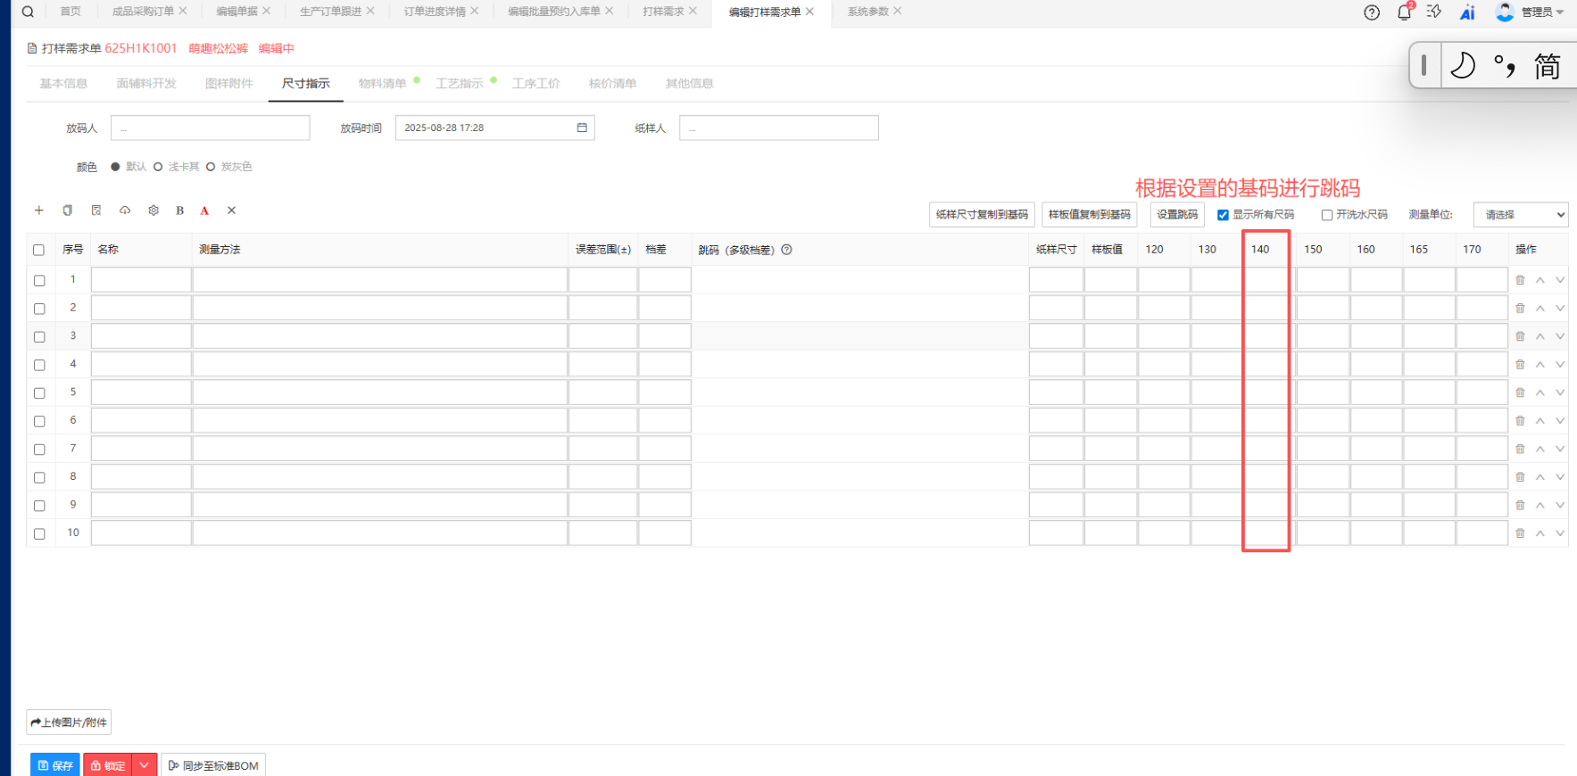Viewport: 1577px width, 776px height.
Task: Delete row 1 using its trash icon
Action: [1520, 280]
